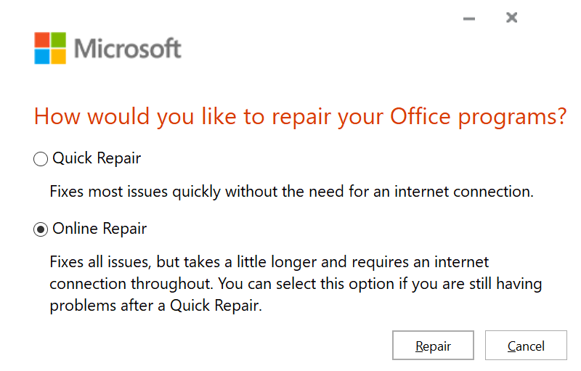Click the Quick Repair description text
This screenshot has height=371, width=581.
(292, 192)
